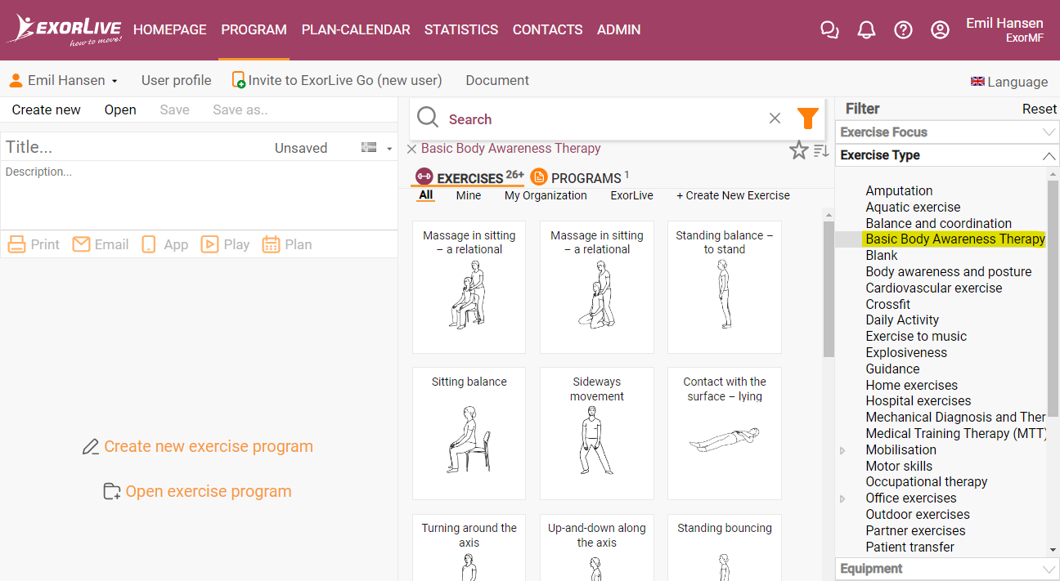Select the Sitting balance exercise thumbnail

pyautogui.click(x=469, y=433)
